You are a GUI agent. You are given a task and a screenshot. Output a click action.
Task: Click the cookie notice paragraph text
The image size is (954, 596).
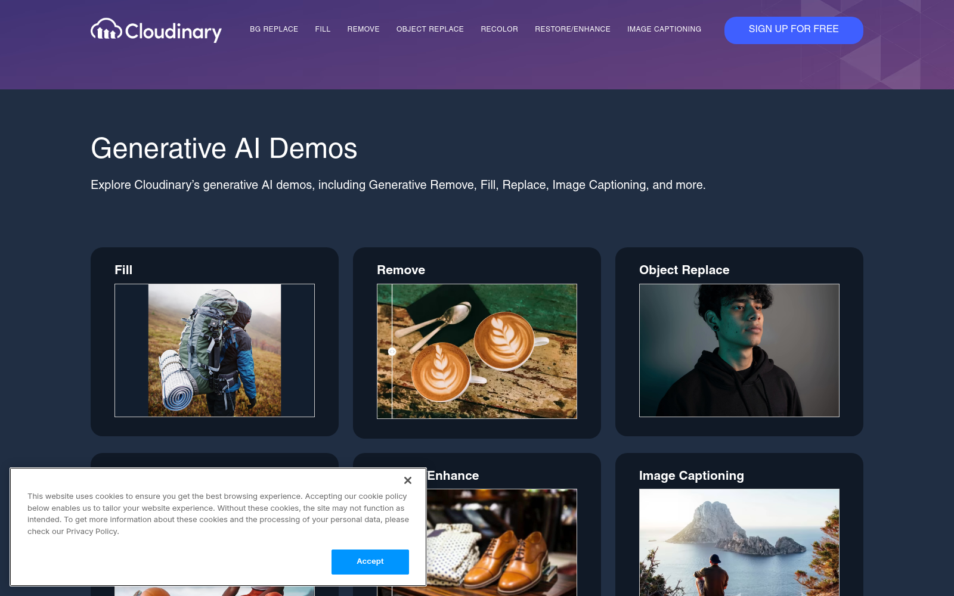[x=218, y=514]
